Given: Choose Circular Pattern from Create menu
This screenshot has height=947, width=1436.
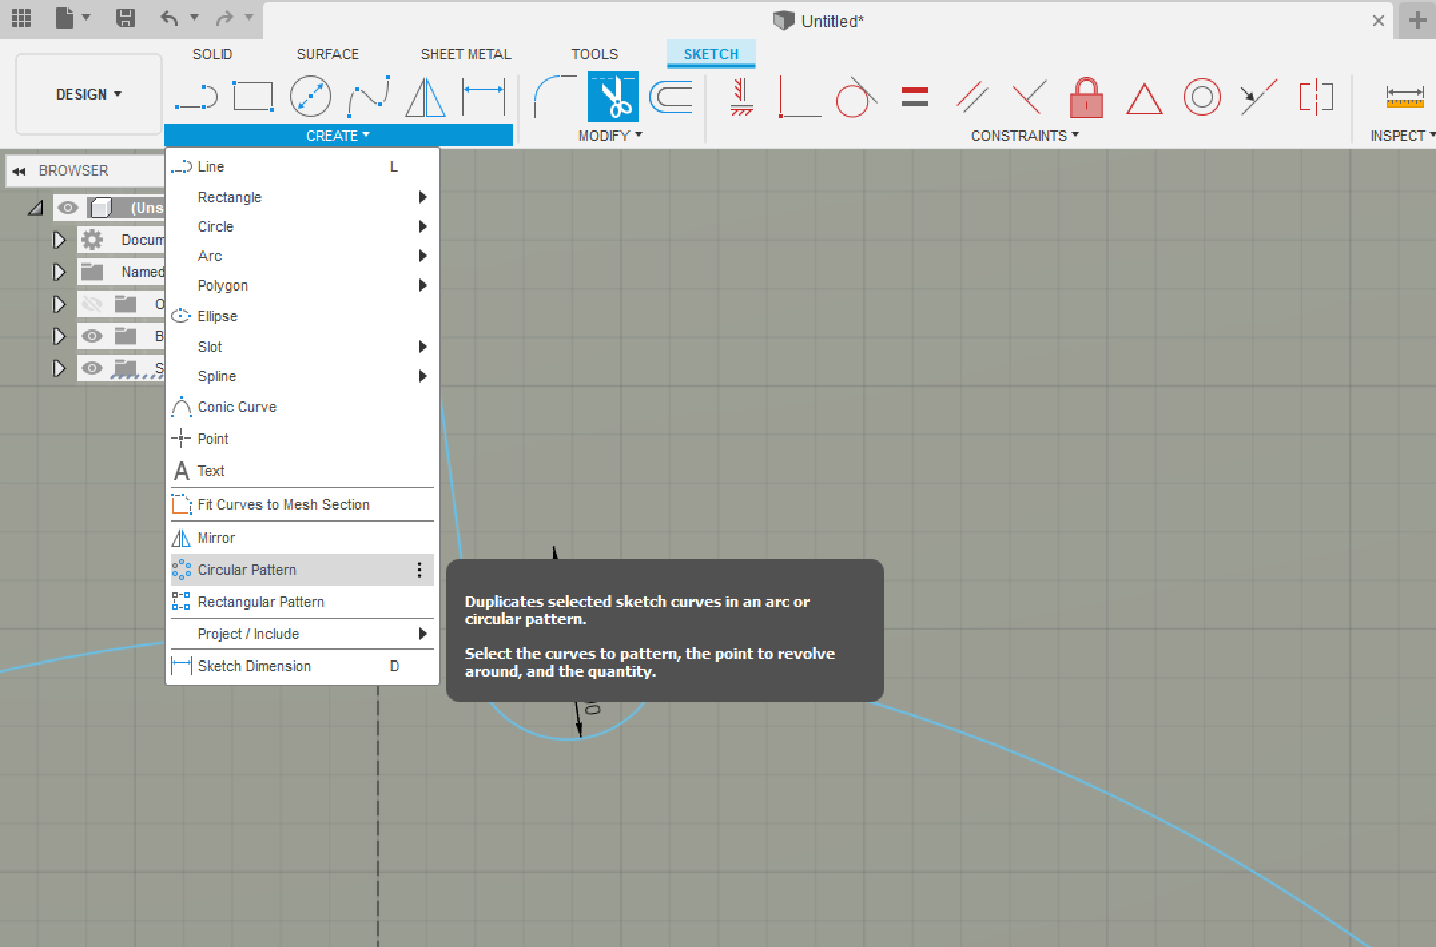Looking at the screenshot, I should click(x=247, y=570).
